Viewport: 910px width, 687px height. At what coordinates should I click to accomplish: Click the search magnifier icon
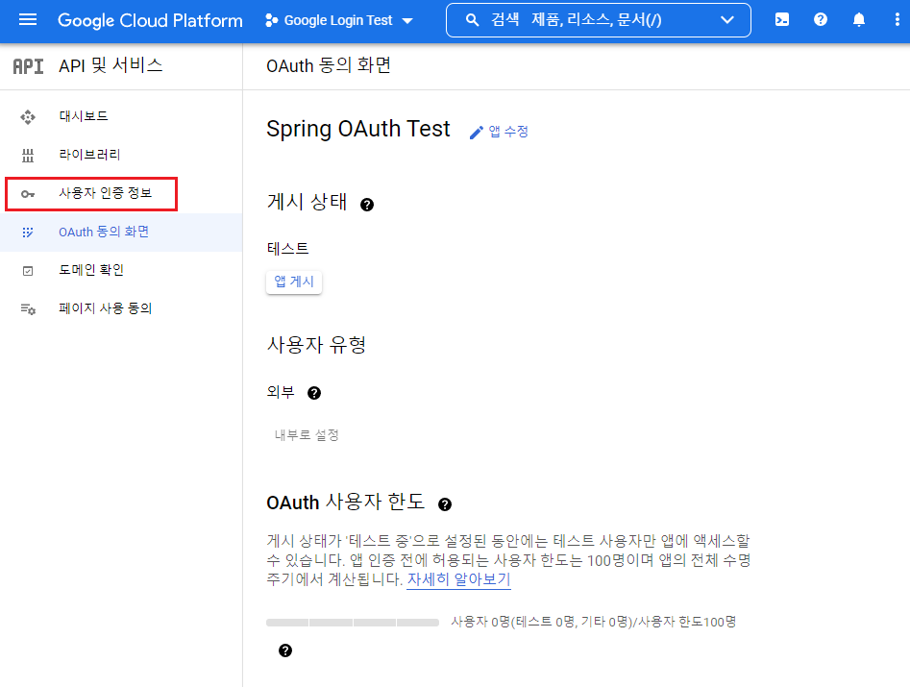tap(473, 20)
